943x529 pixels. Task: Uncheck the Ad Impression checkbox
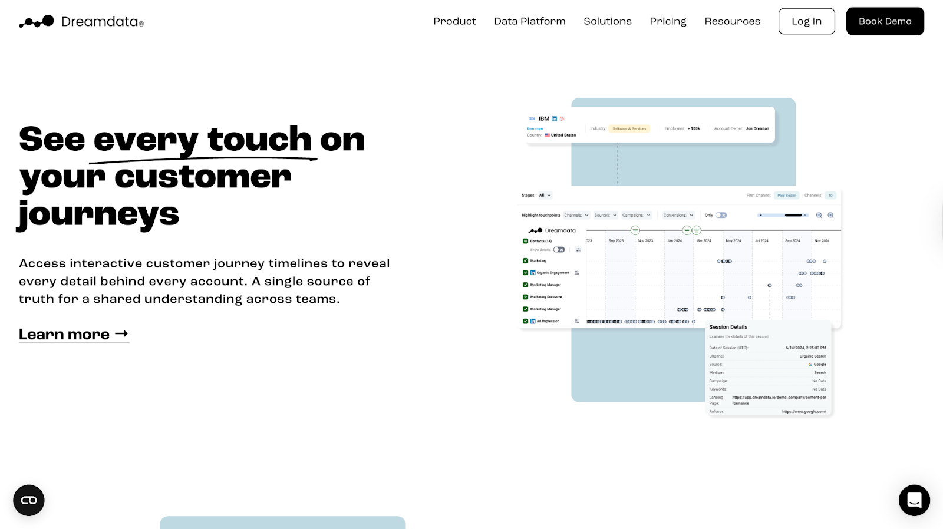tap(526, 321)
